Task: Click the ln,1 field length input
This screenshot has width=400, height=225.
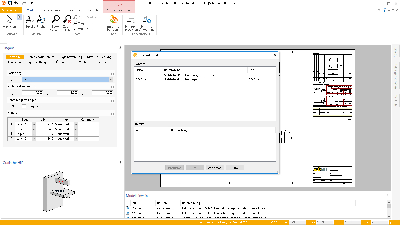Action: click(x=33, y=93)
